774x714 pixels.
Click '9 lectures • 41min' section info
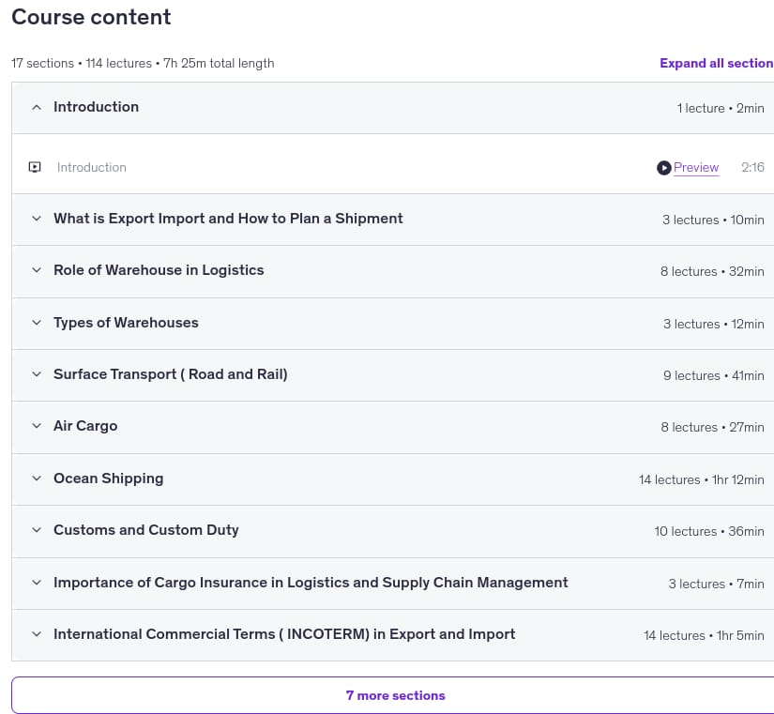tap(714, 375)
